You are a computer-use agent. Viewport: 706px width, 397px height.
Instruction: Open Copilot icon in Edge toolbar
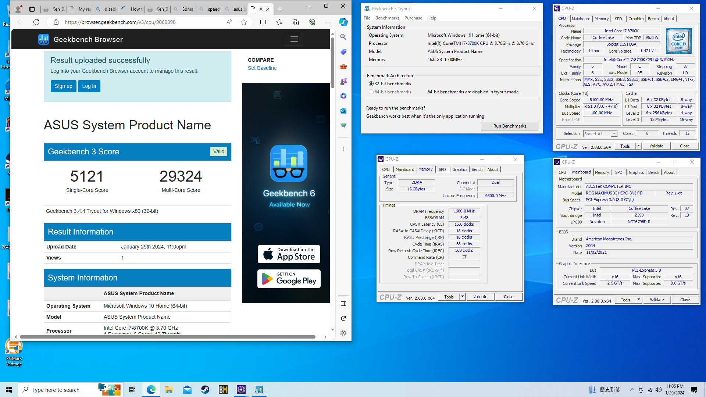[x=343, y=22]
